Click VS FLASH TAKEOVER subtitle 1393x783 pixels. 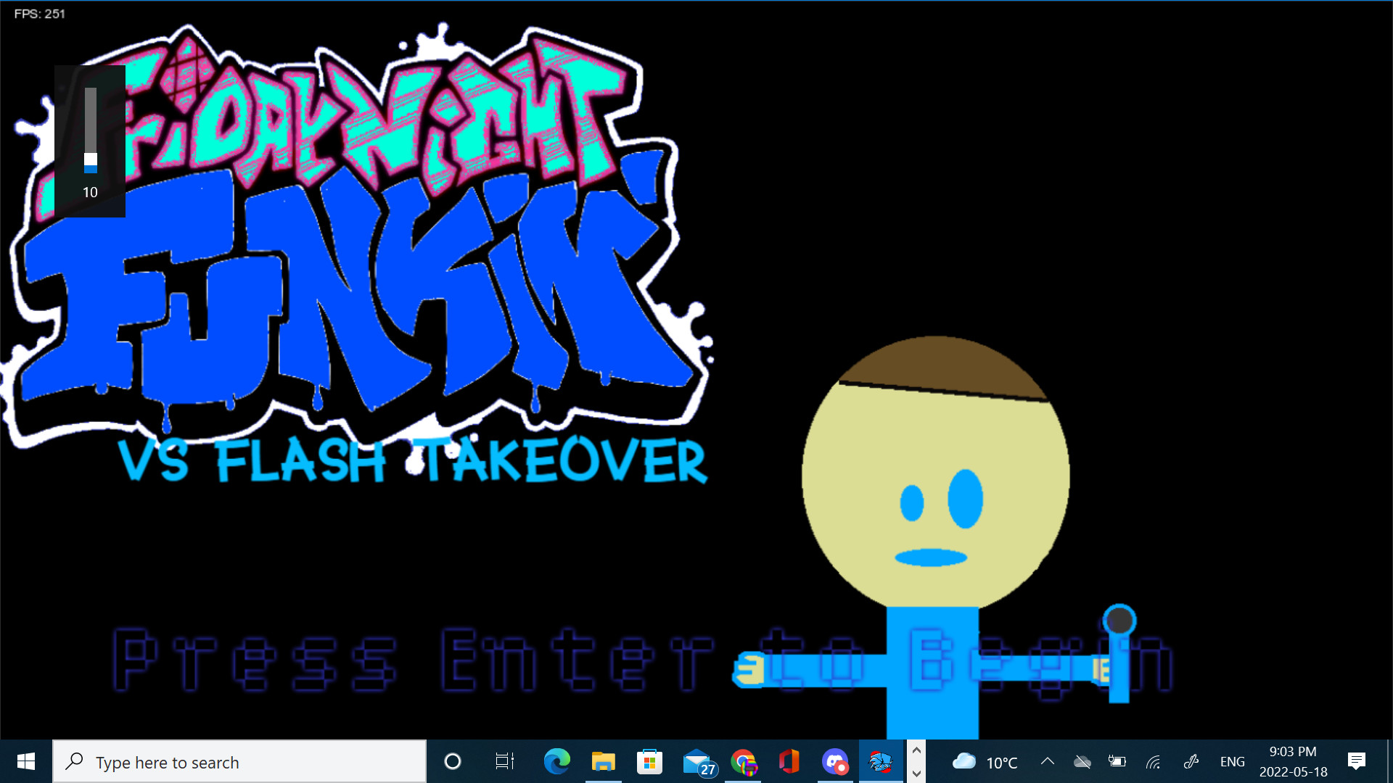(412, 461)
